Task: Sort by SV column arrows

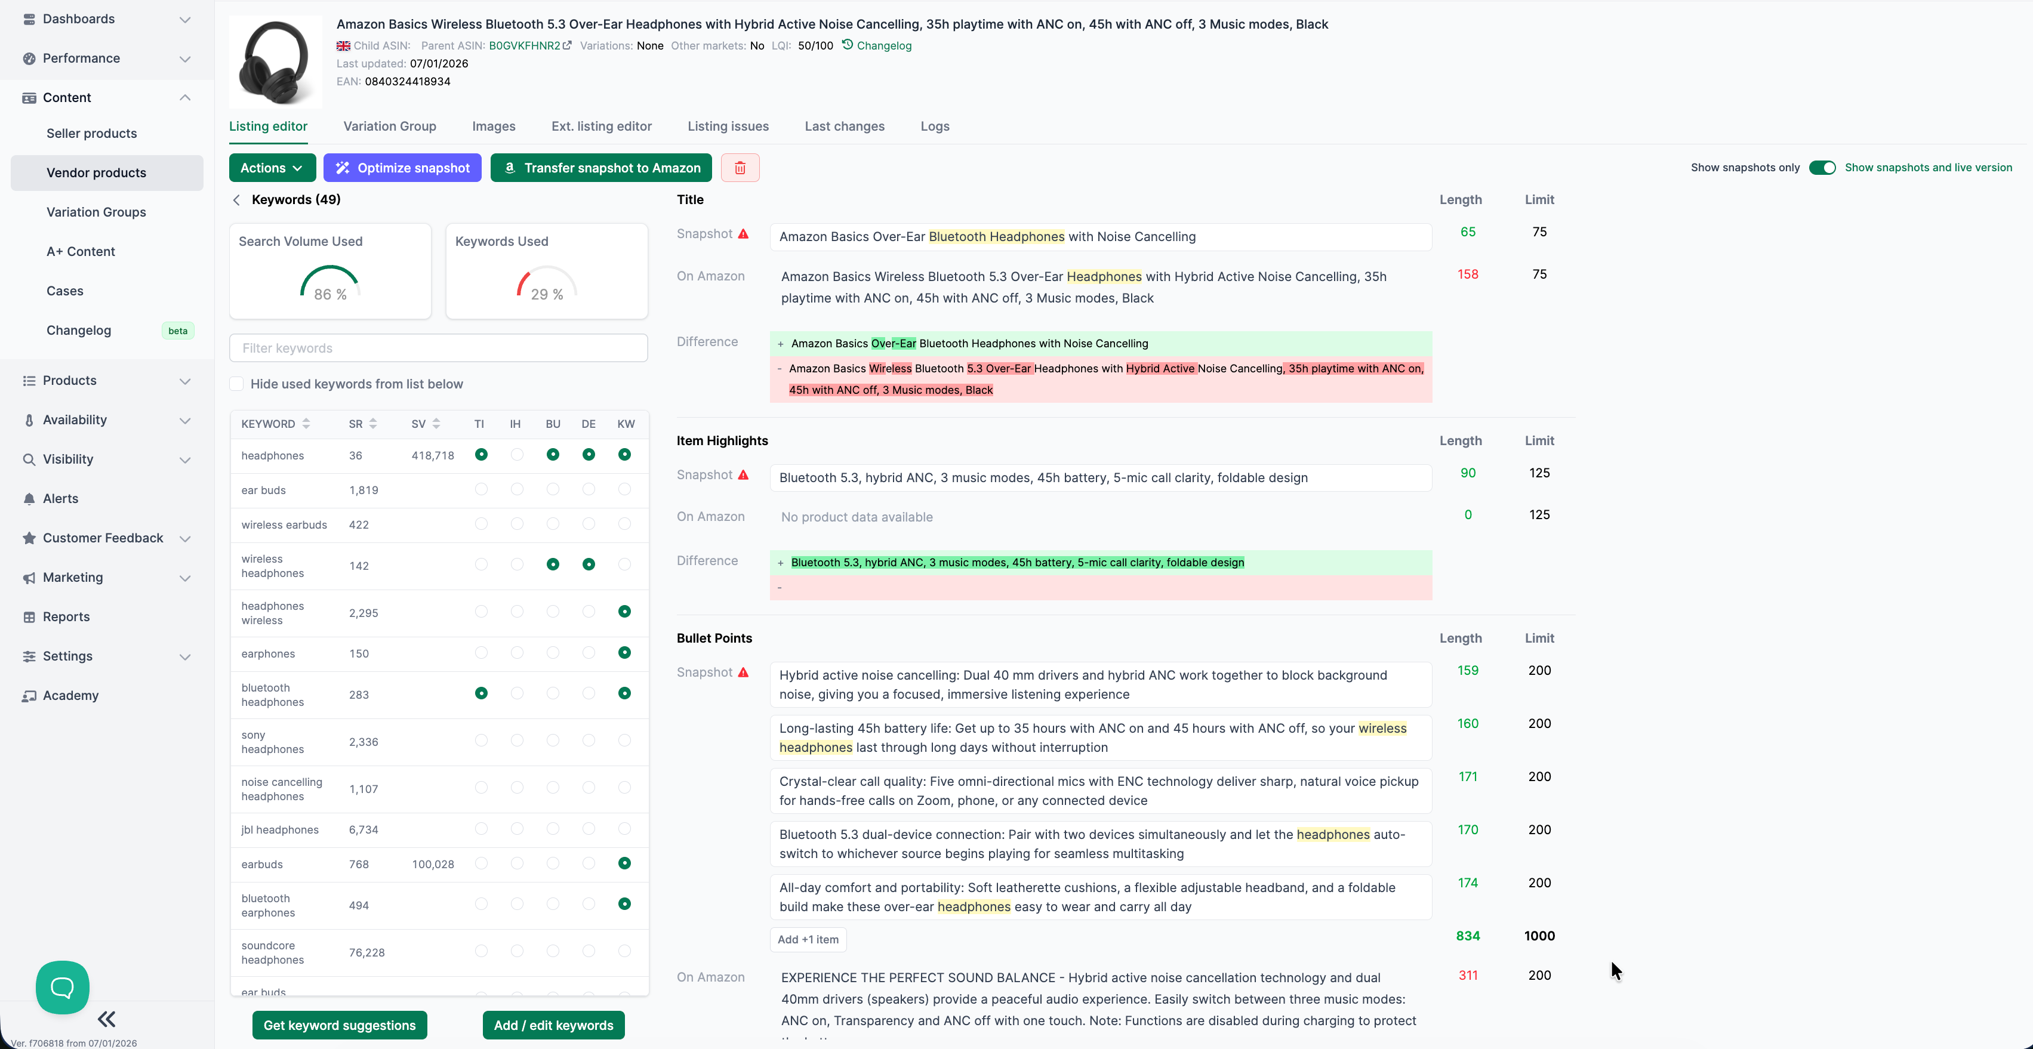Action: pos(436,424)
